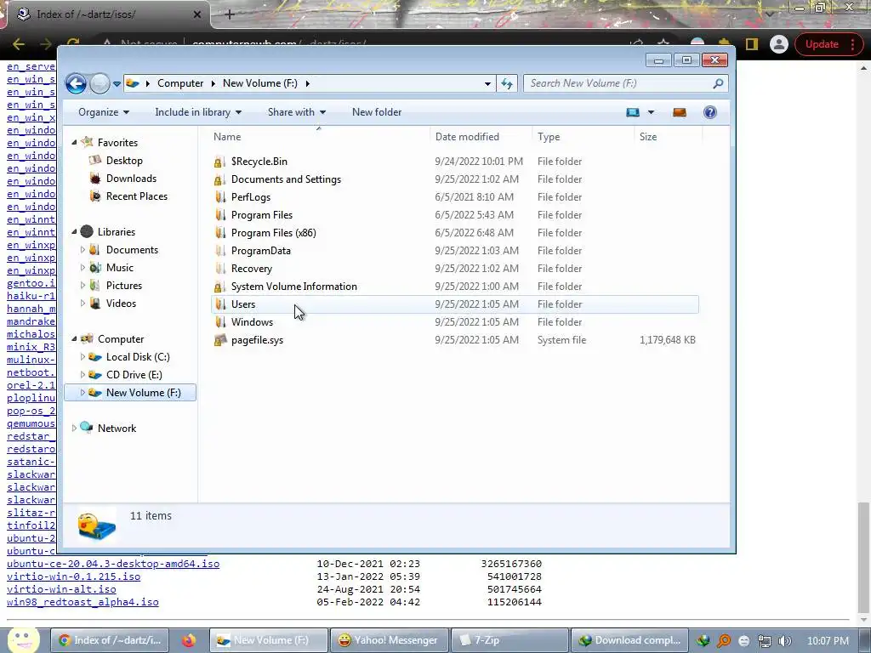This screenshot has width=871, height=653.
Task: Select New Volume (F:) in the navigation pane
Action: click(130, 393)
